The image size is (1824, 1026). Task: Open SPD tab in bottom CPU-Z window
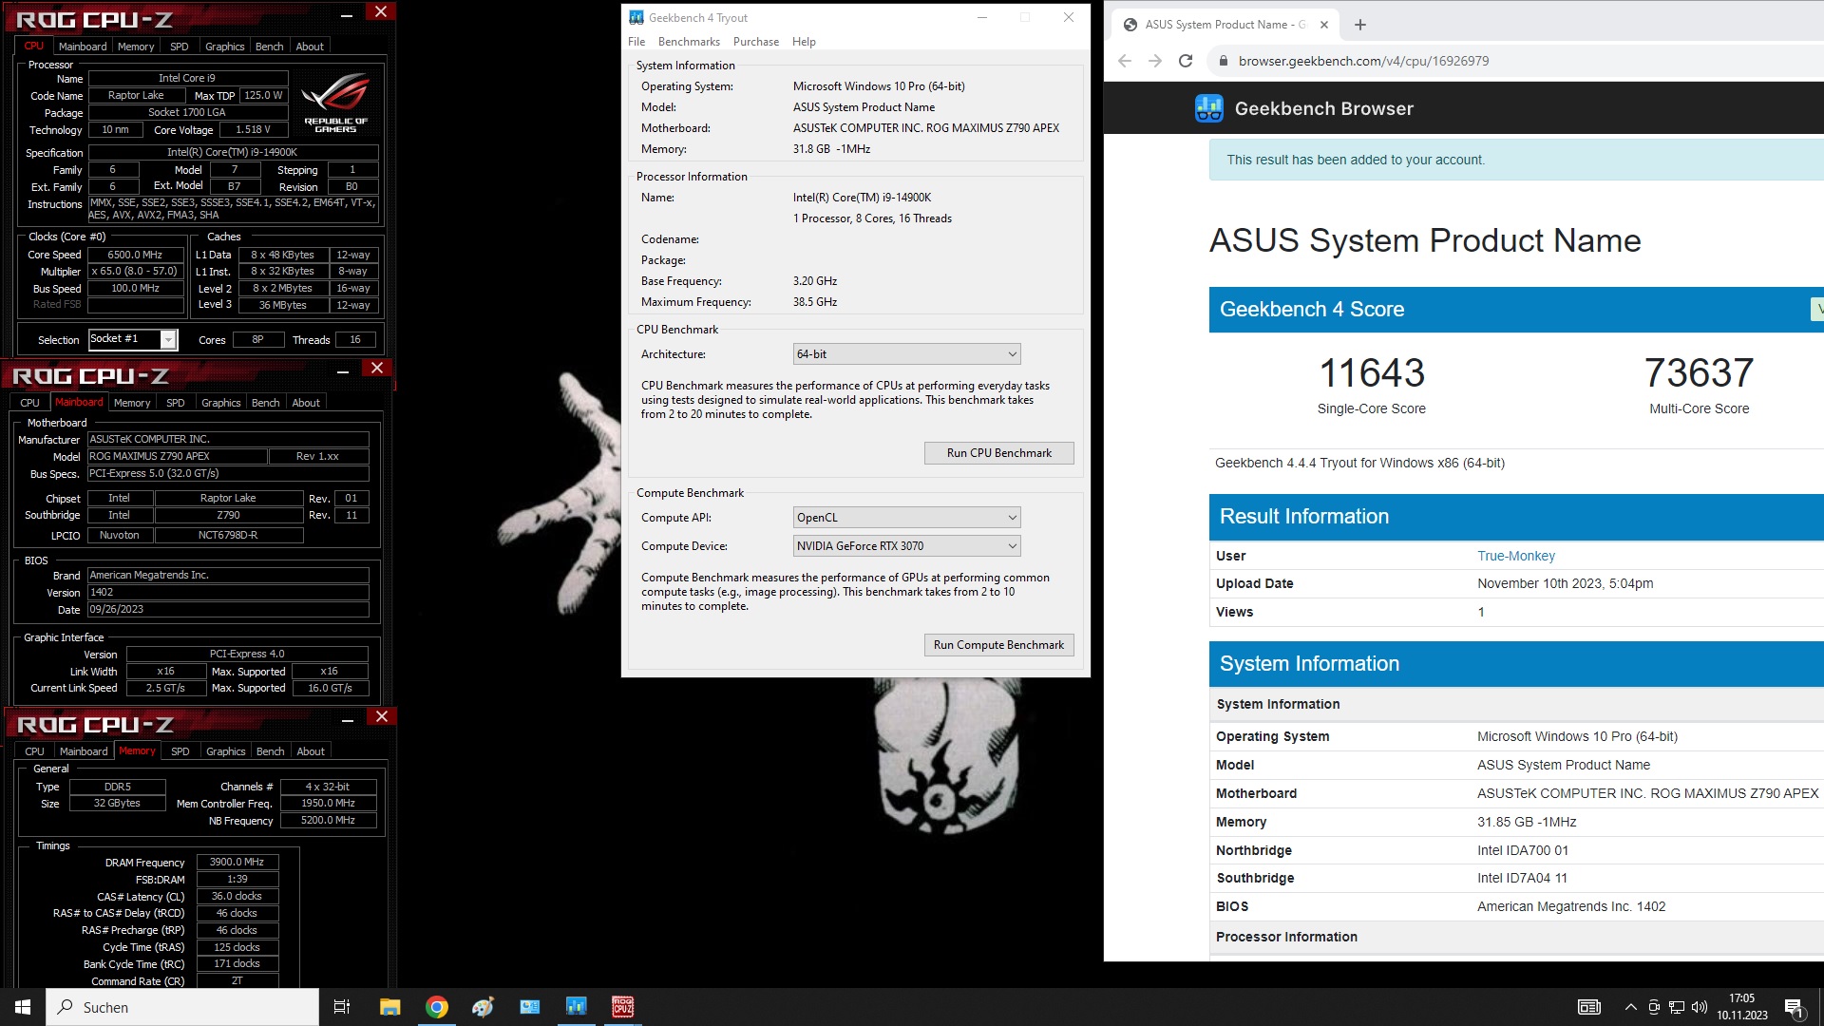click(x=180, y=751)
